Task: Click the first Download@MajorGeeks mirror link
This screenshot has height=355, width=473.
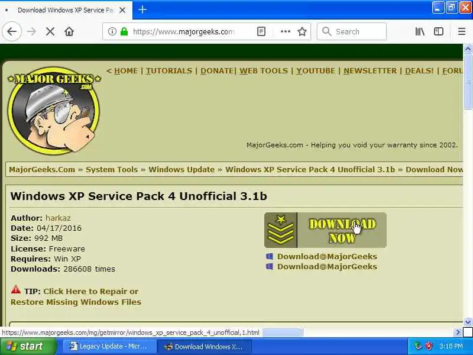Action: [327, 256]
